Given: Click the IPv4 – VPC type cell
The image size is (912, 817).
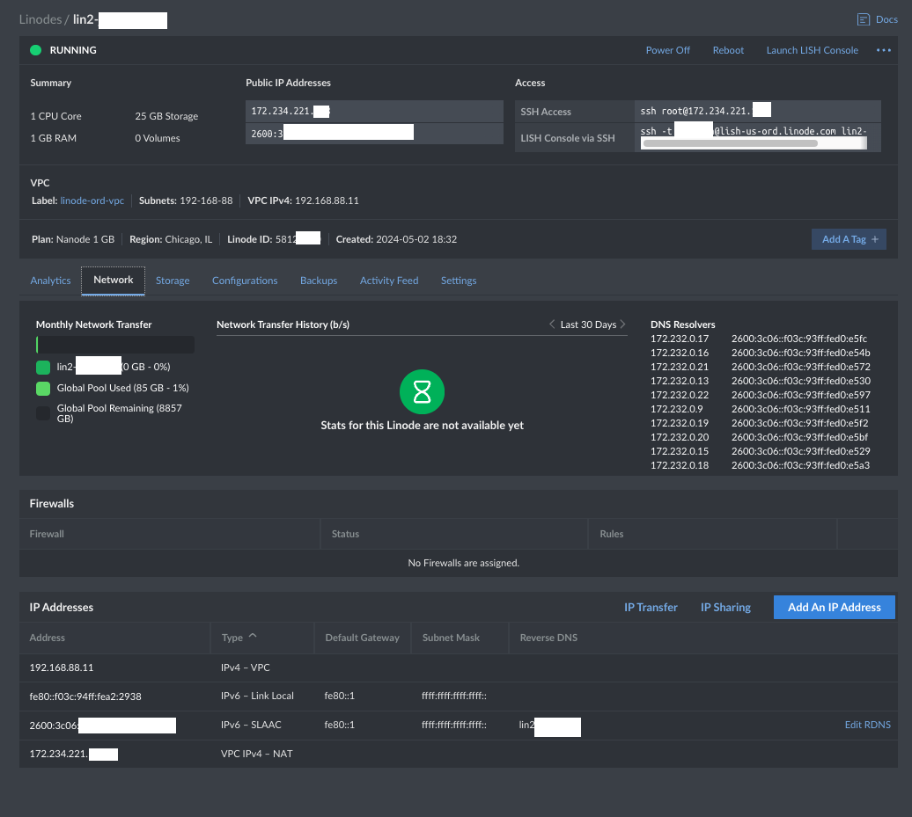Looking at the screenshot, I should tap(245, 667).
